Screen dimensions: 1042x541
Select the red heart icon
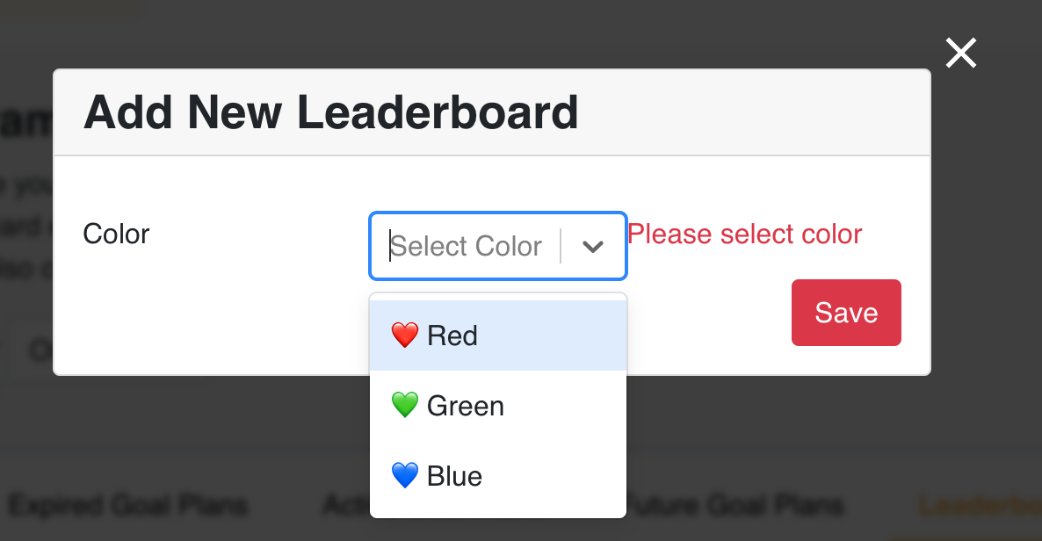tap(403, 335)
